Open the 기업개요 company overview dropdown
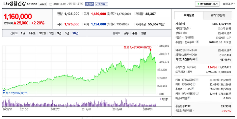The image size is (237, 119). coord(101,4)
